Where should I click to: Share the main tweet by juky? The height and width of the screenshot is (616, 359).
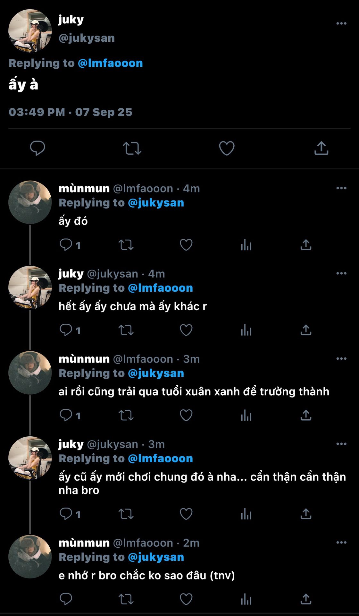pyautogui.click(x=321, y=148)
